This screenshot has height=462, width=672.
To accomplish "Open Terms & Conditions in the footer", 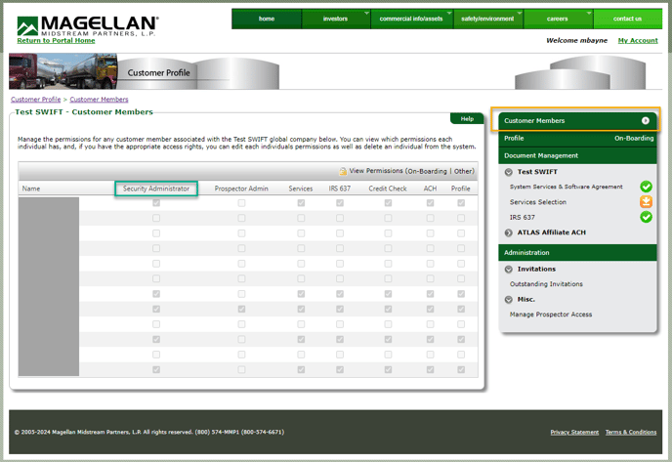I will pos(631,432).
